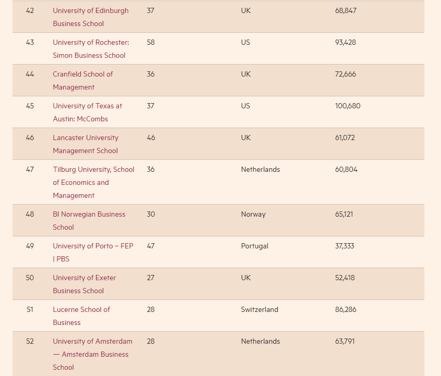This screenshot has height=376, width=441.
Task: Click US cell in Texas row
Action: 246,106
